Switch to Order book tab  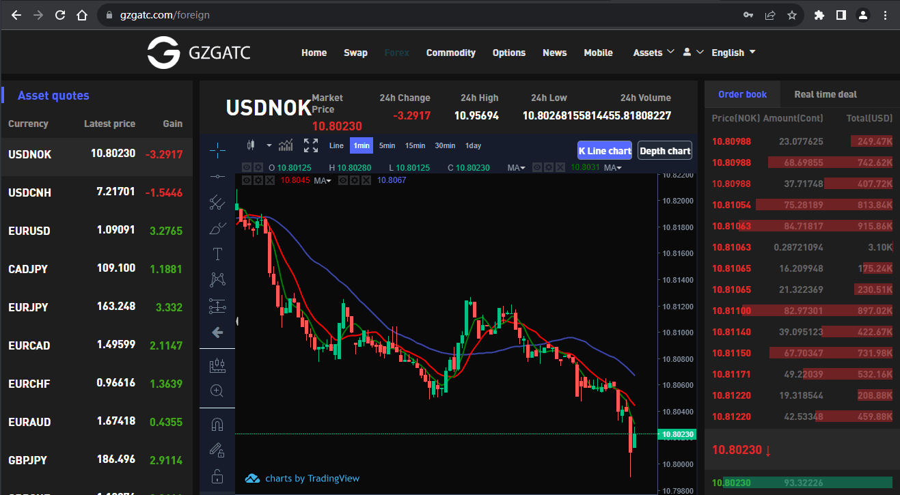pyautogui.click(x=742, y=94)
